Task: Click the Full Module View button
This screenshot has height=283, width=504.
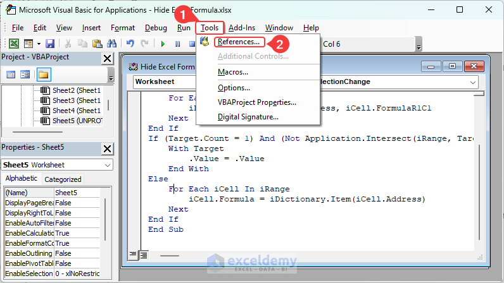Action: (x=144, y=255)
